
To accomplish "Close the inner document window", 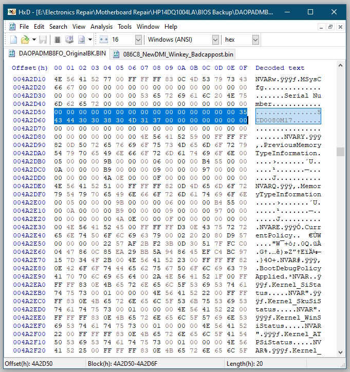I will click(x=340, y=27).
